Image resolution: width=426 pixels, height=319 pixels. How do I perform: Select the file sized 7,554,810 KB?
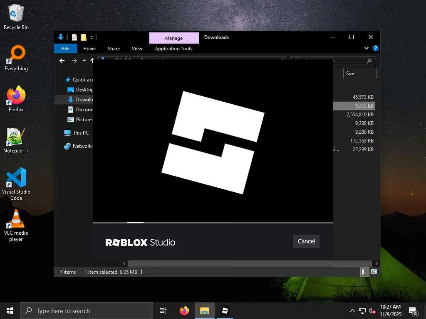(x=360, y=115)
